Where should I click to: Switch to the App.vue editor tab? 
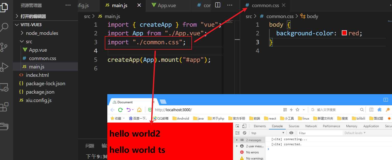click(166, 5)
